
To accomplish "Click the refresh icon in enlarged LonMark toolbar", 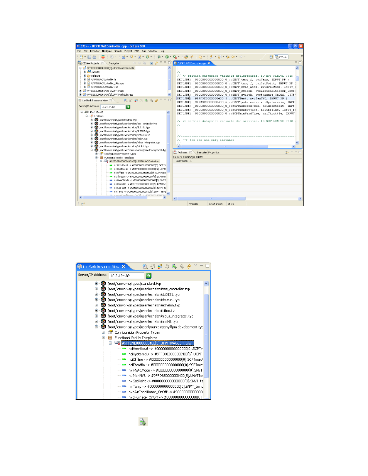I will click(x=189, y=266).
